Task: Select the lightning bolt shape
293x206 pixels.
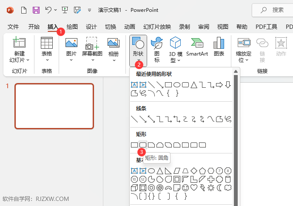Action: pyautogui.click(x=202, y=188)
